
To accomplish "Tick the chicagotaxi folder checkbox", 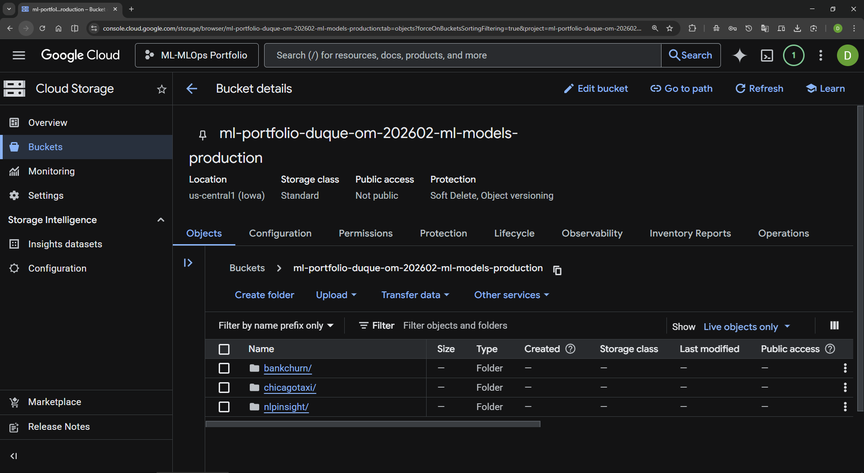I will pos(224,388).
